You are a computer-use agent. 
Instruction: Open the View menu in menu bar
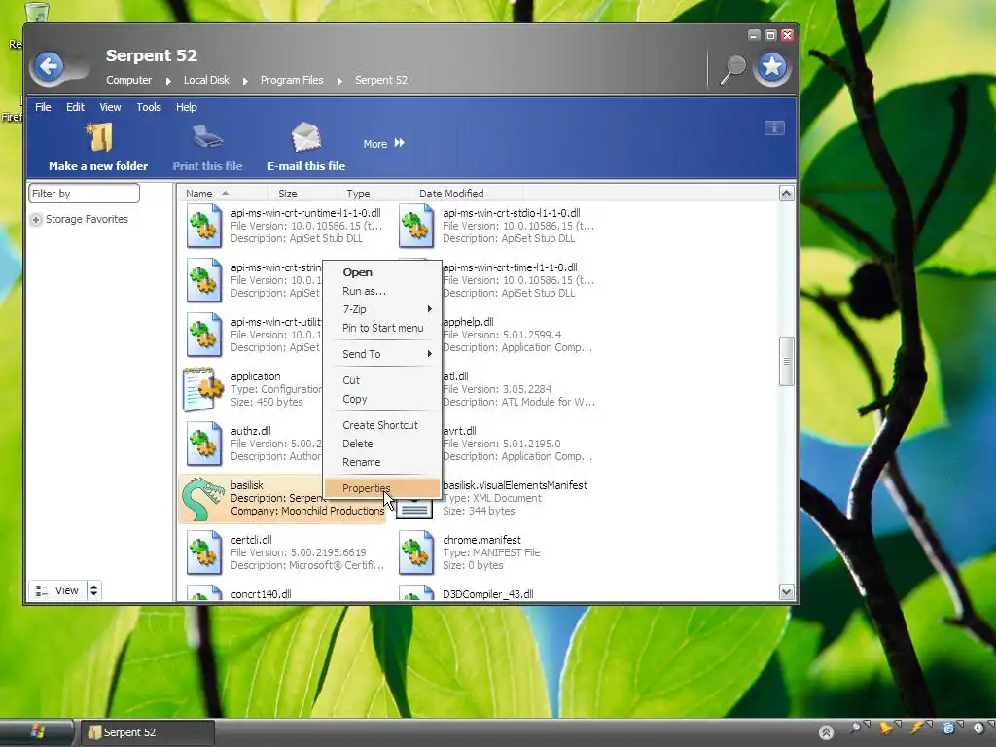[110, 107]
